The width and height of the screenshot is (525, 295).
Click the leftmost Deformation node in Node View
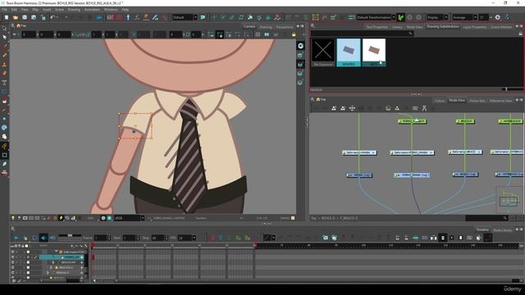click(359, 152)
